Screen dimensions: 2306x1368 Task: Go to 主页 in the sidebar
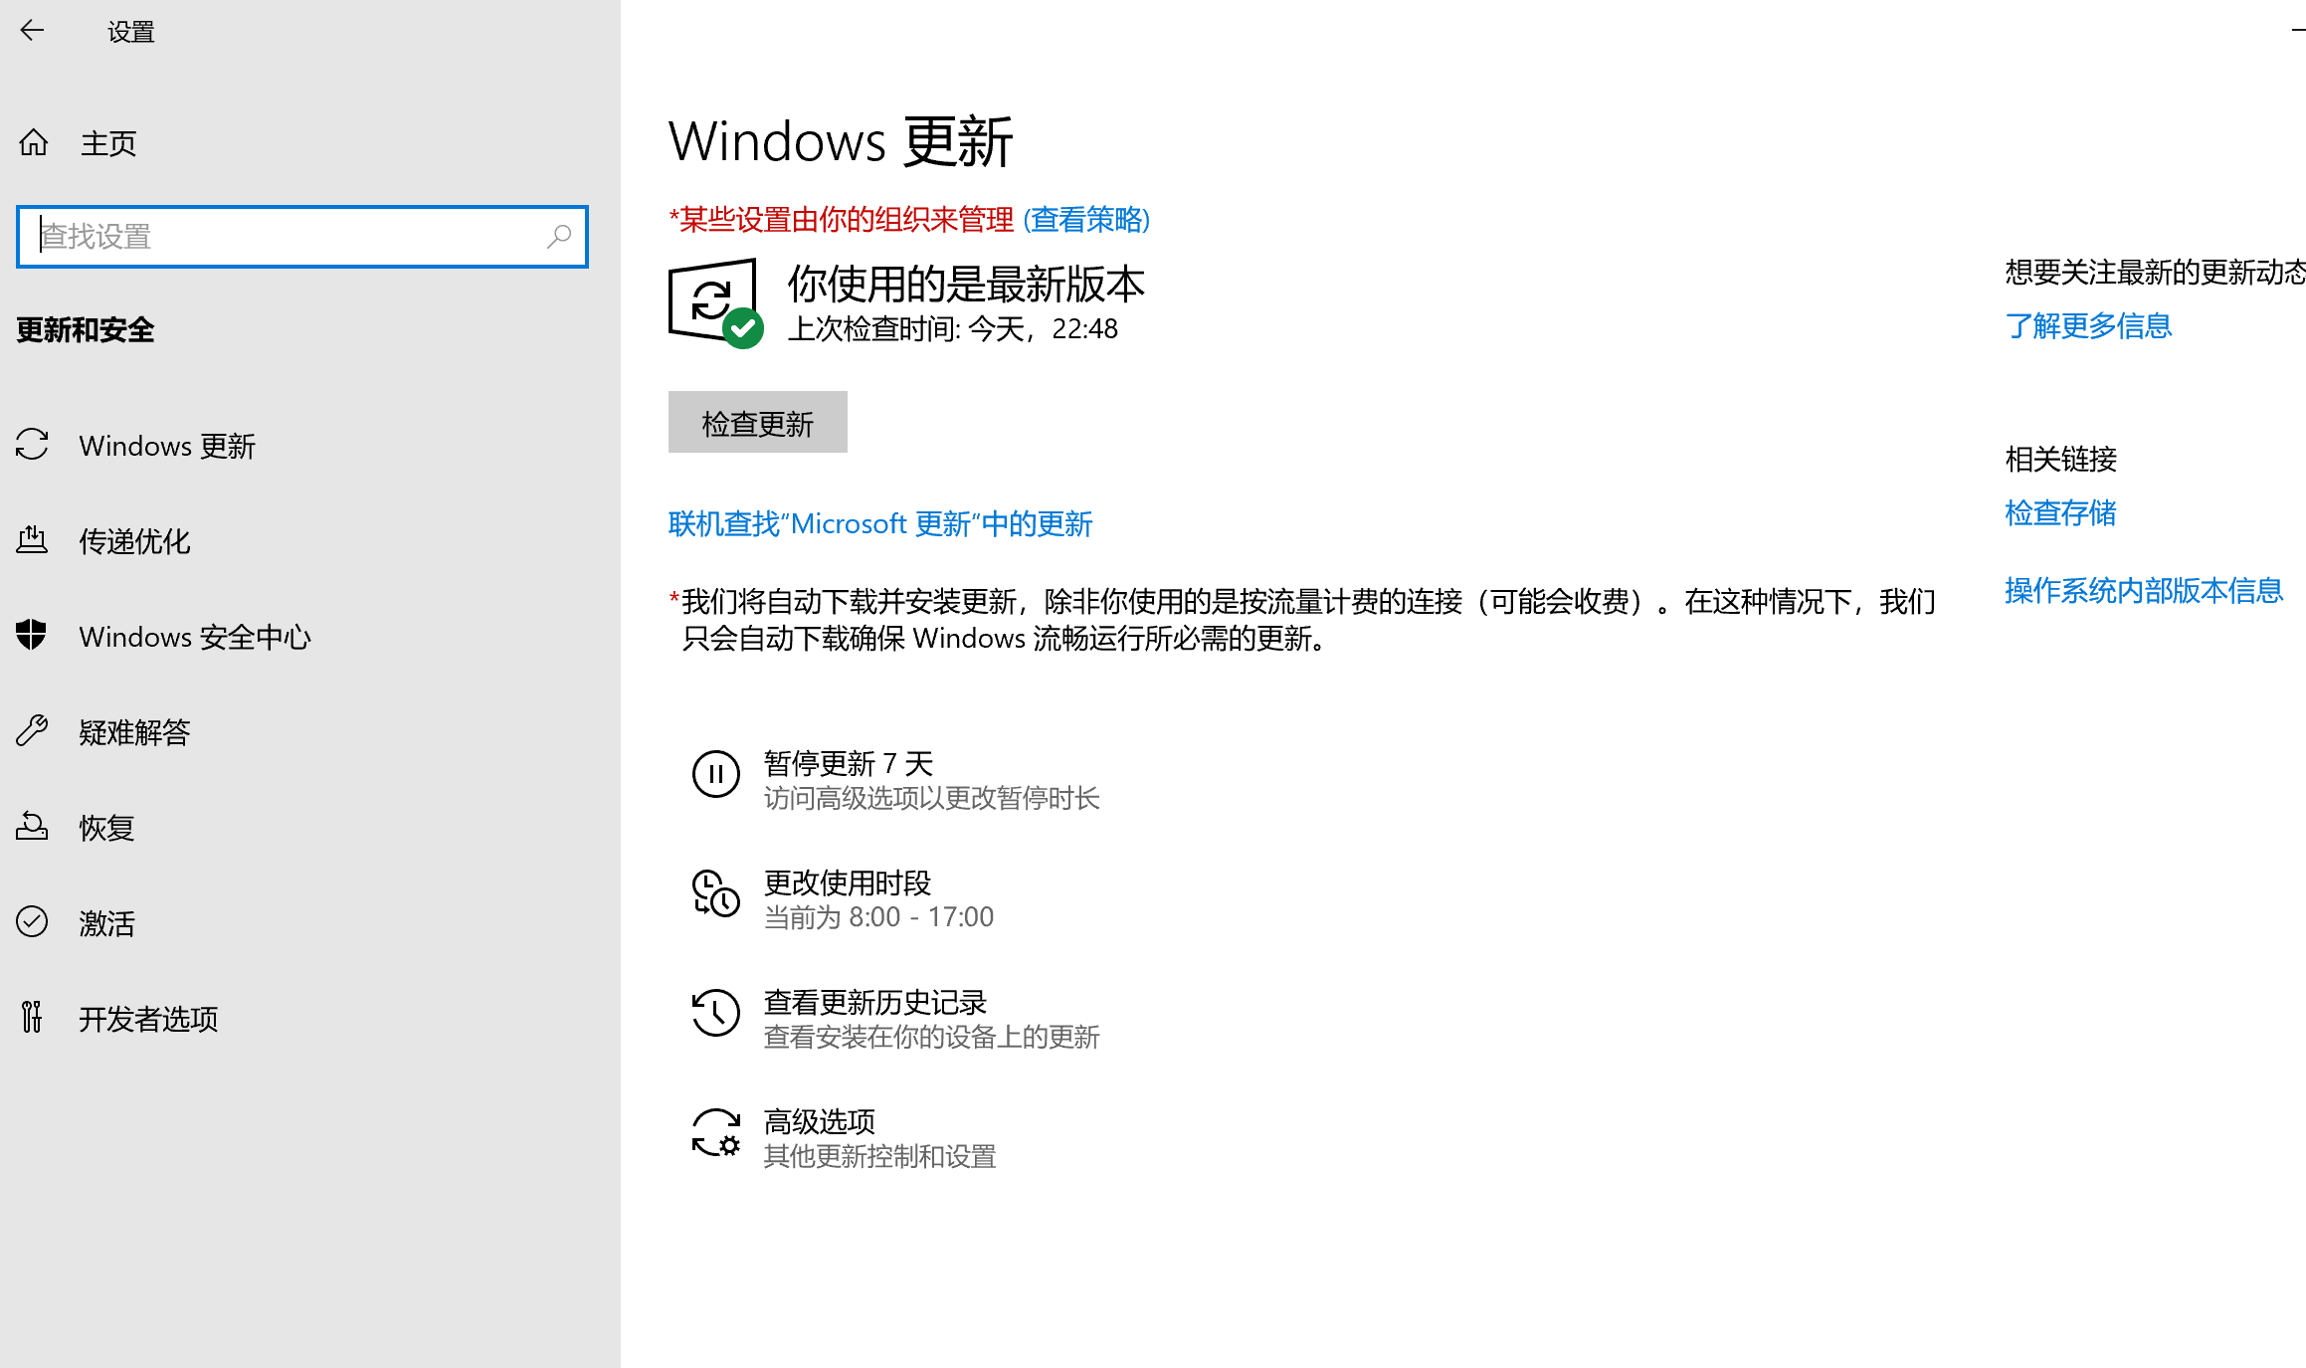[x=107, y=143]
